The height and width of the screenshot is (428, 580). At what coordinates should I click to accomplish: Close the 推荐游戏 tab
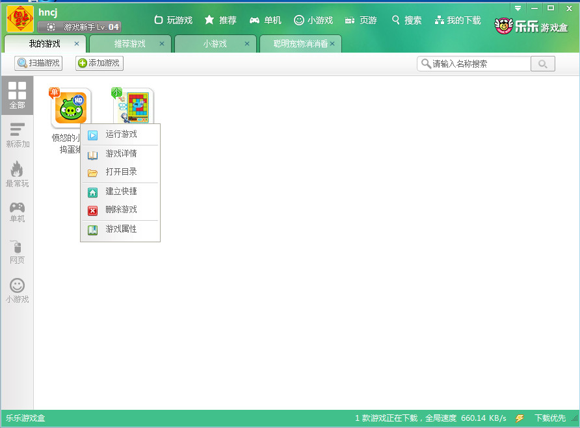(x=162, y=44)
